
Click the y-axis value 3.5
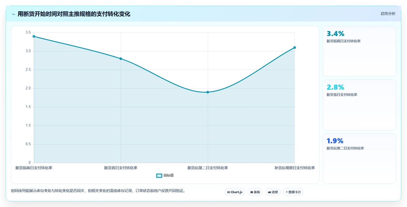point(28,32)
